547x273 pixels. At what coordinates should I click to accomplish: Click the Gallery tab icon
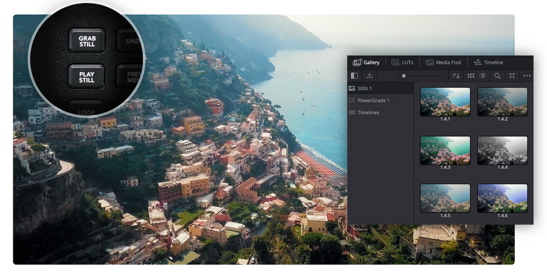pos(357,62)
